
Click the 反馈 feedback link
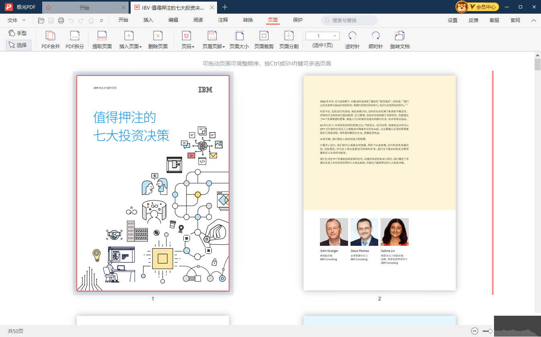(473, 20)
